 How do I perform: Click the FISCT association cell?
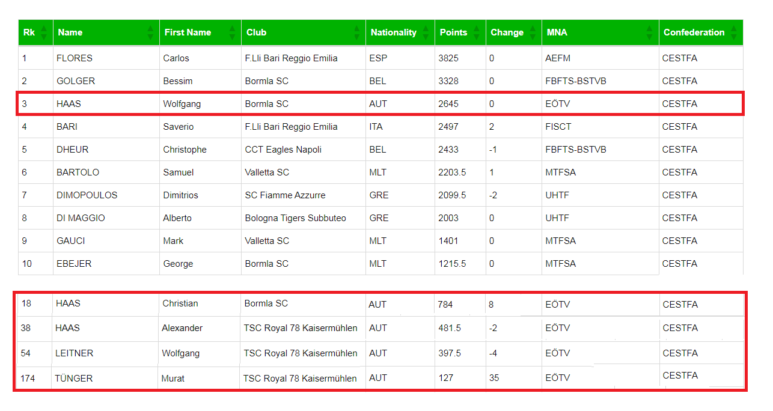pyautogui.click(x=558, y=127)
